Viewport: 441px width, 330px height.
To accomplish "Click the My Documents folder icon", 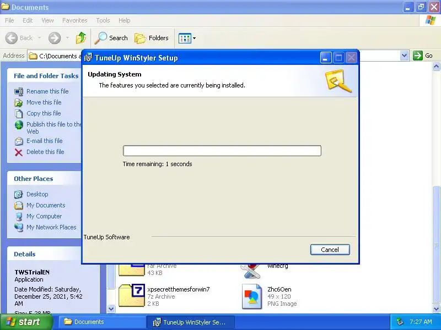I will (x=19, y=205).
